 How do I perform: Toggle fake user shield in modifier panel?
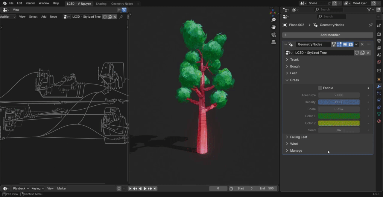coord(357,53)
